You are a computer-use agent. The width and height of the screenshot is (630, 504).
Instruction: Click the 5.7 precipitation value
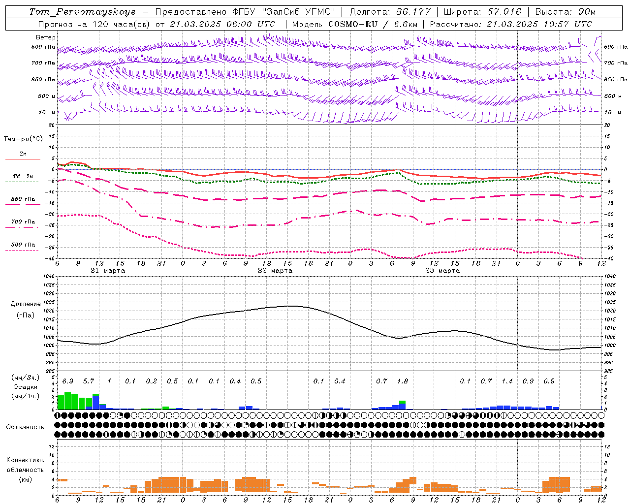[89, 381]
